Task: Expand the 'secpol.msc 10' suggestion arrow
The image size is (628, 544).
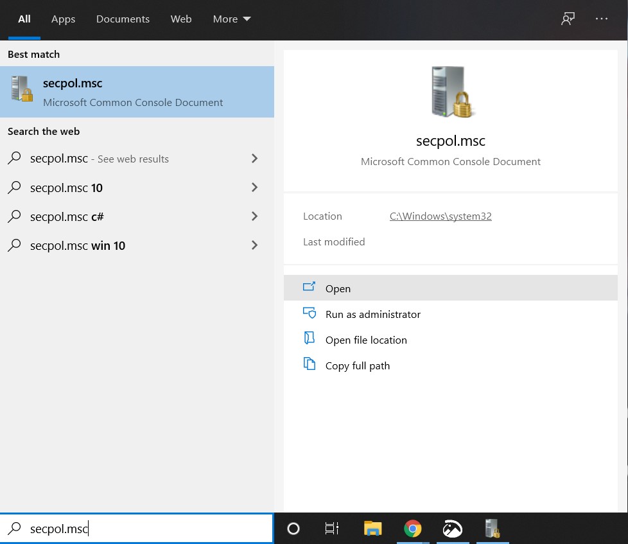Action: [254, 188]
